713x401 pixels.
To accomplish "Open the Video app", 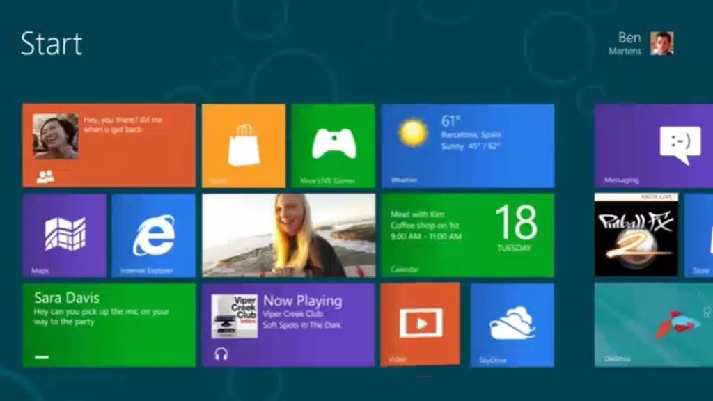I will point(421,324).
